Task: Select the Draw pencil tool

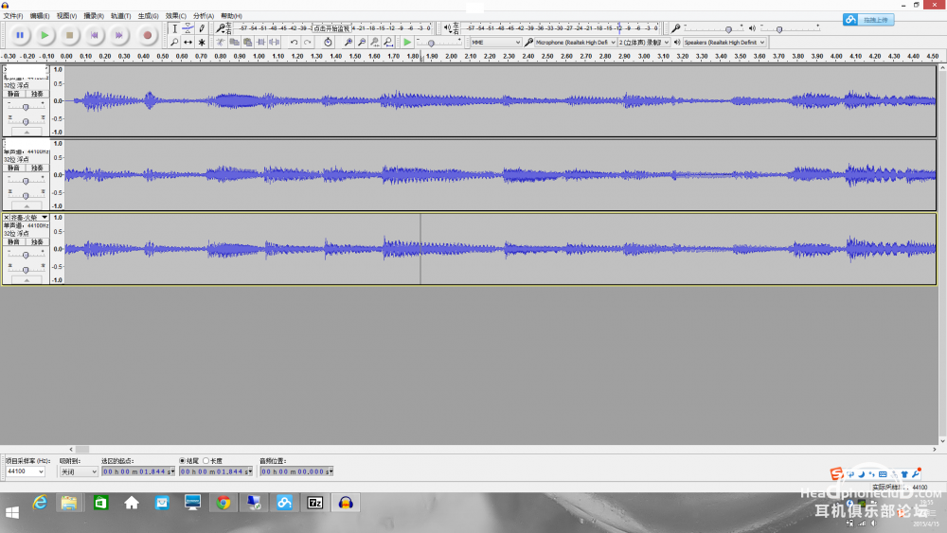Action: pos(202,28)
